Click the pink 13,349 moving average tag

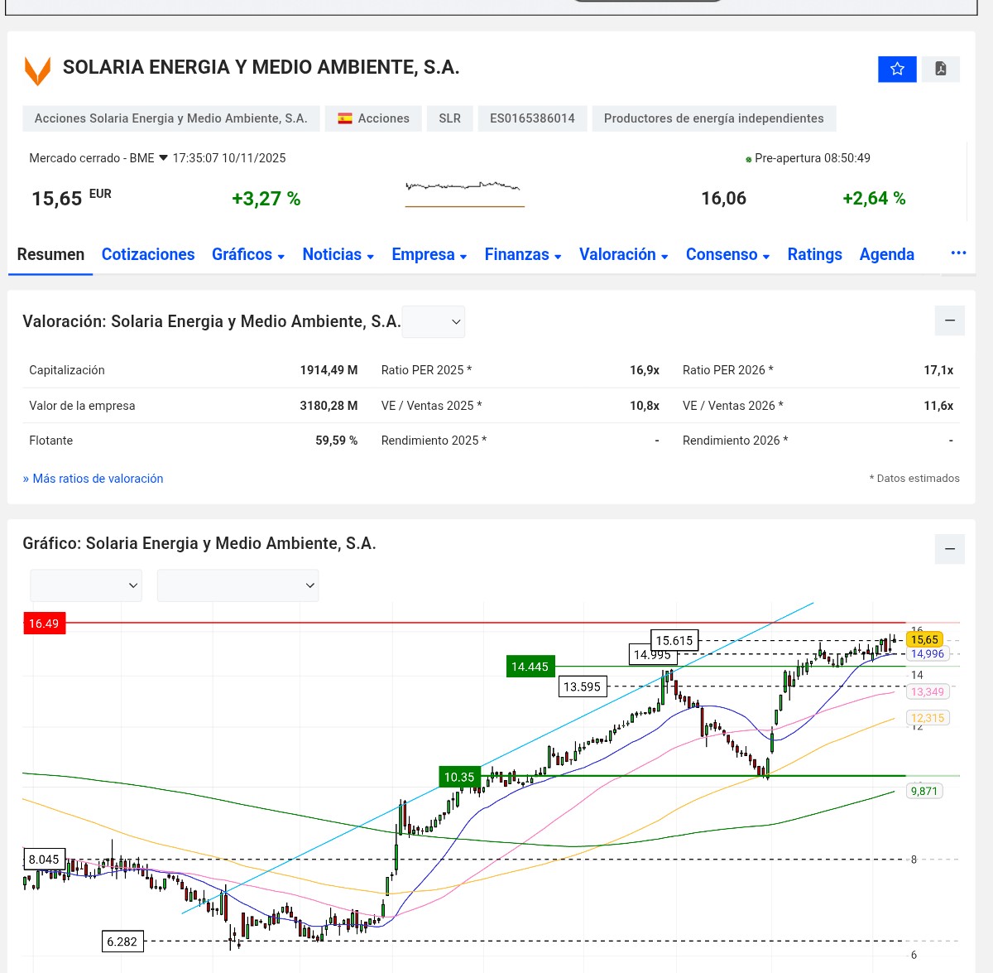pyautogui.click(x=928, y=691)
